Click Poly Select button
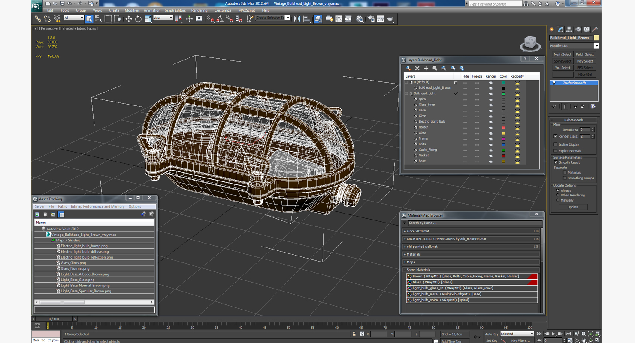 585,61
